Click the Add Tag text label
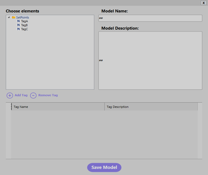Viewport: 208px width, 175px height. 21,95
